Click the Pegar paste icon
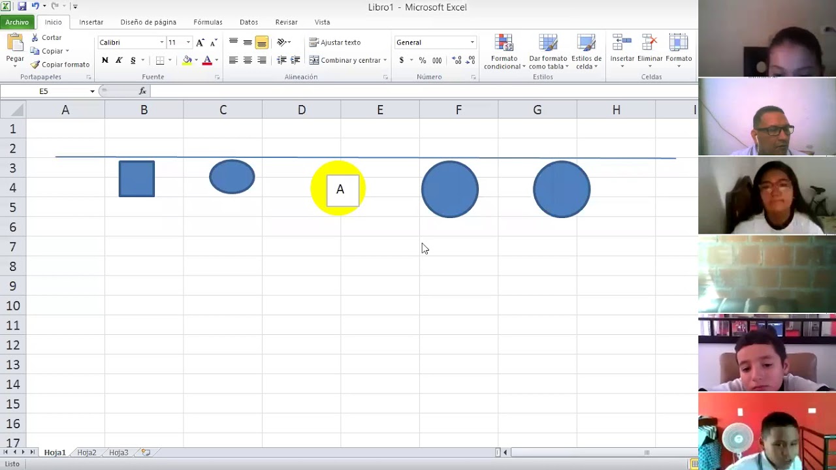836x470 pixels. coord(15,44)
